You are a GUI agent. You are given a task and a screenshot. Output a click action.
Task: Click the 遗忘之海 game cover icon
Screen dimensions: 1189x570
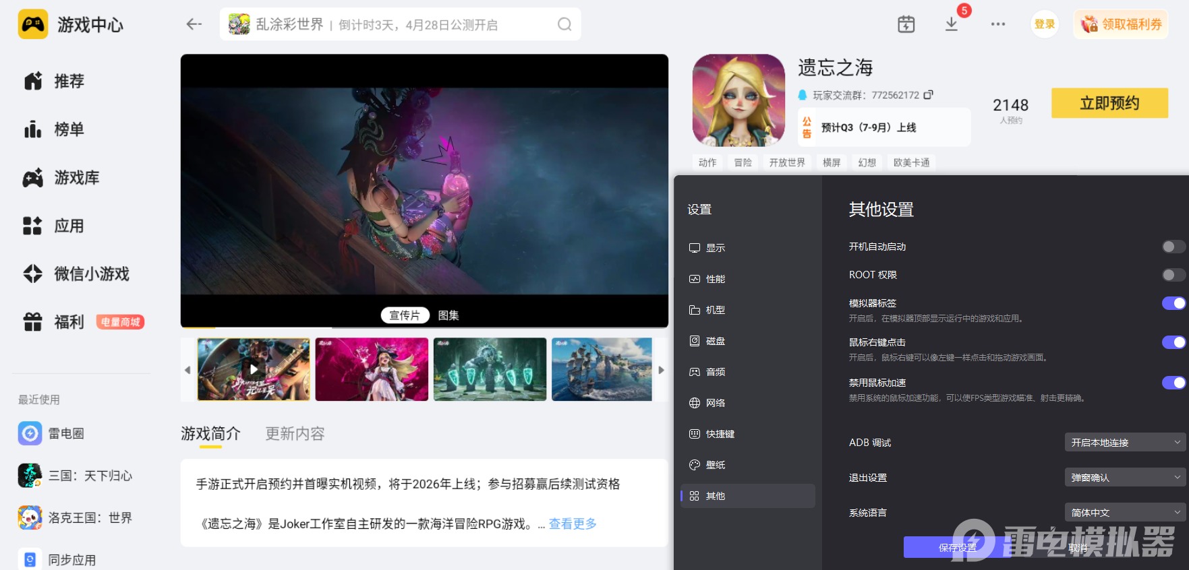click(x=739, y=100)
